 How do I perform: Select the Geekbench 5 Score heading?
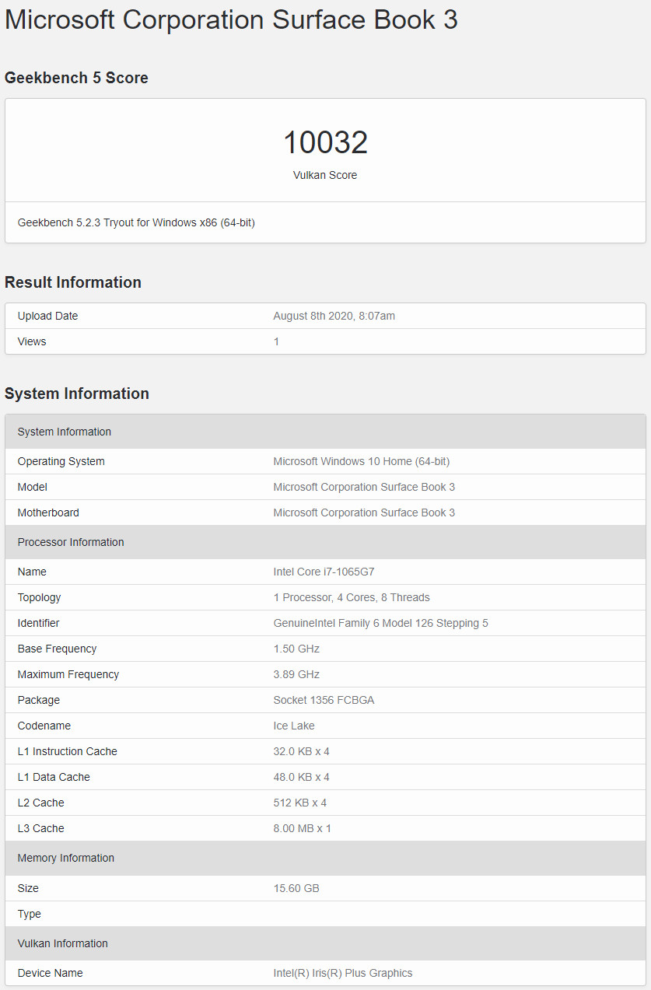click(x=76, y=78)
